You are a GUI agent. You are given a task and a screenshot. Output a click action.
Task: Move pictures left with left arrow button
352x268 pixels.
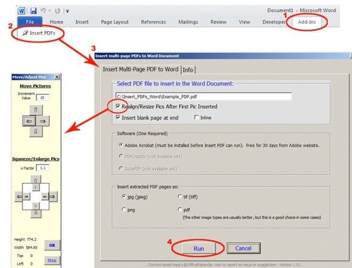(x=29, y=121)
